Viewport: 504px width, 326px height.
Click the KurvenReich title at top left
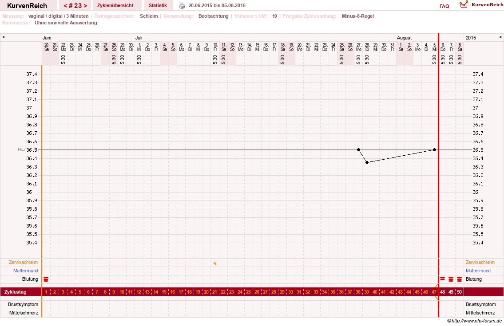27,5
